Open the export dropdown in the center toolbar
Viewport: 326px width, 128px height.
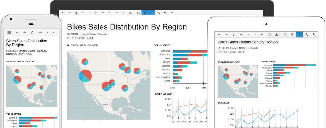click(x=131, y=13)
